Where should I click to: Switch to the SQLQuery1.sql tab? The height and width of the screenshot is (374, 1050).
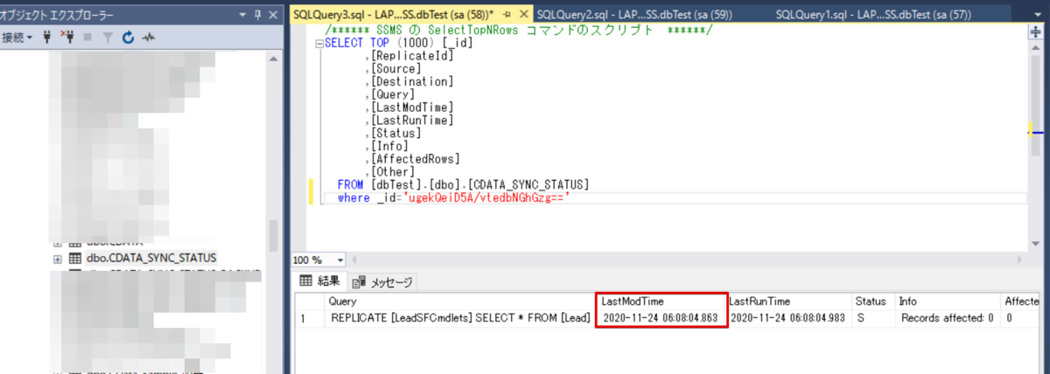(892, 15)
